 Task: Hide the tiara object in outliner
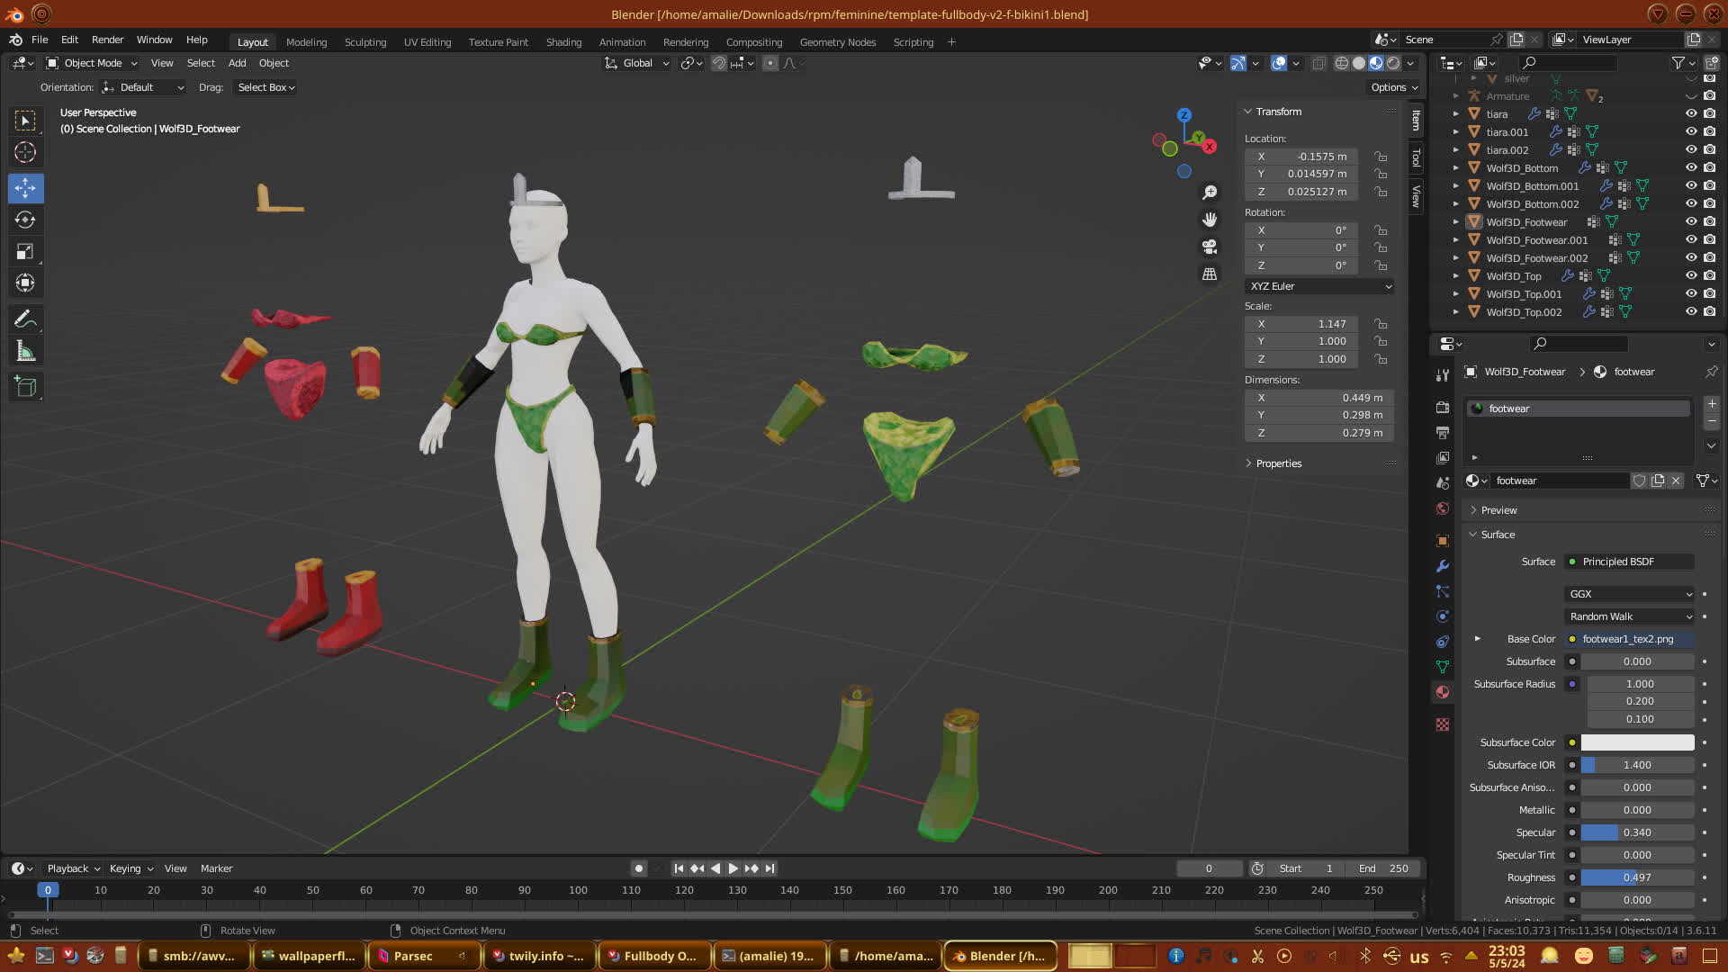(x=1691, y=114)
